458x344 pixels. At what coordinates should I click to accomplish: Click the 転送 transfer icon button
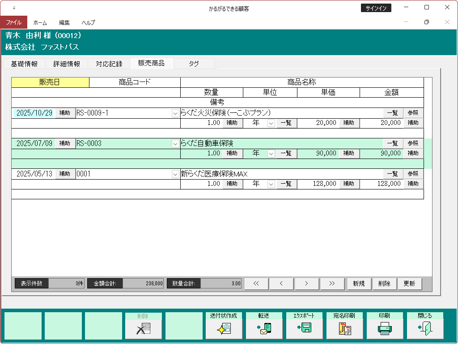coord(264,329)
